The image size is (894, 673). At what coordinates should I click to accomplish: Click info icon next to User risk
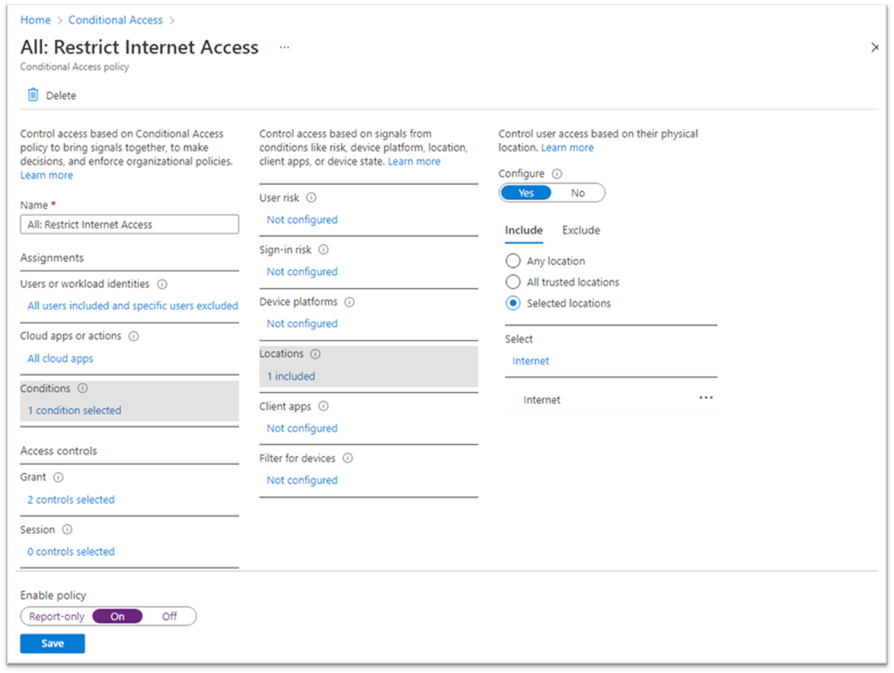click(x=311, y=198)
